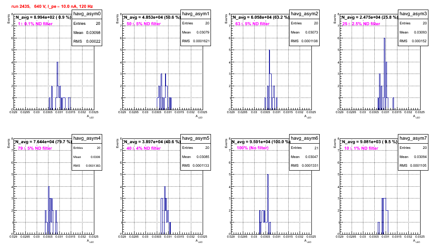Image resolution: width=435 pixels, height=249 pixels.
Task: Click RMS 0.0001108 in havg_asym2 box
Action: (304, 41)
